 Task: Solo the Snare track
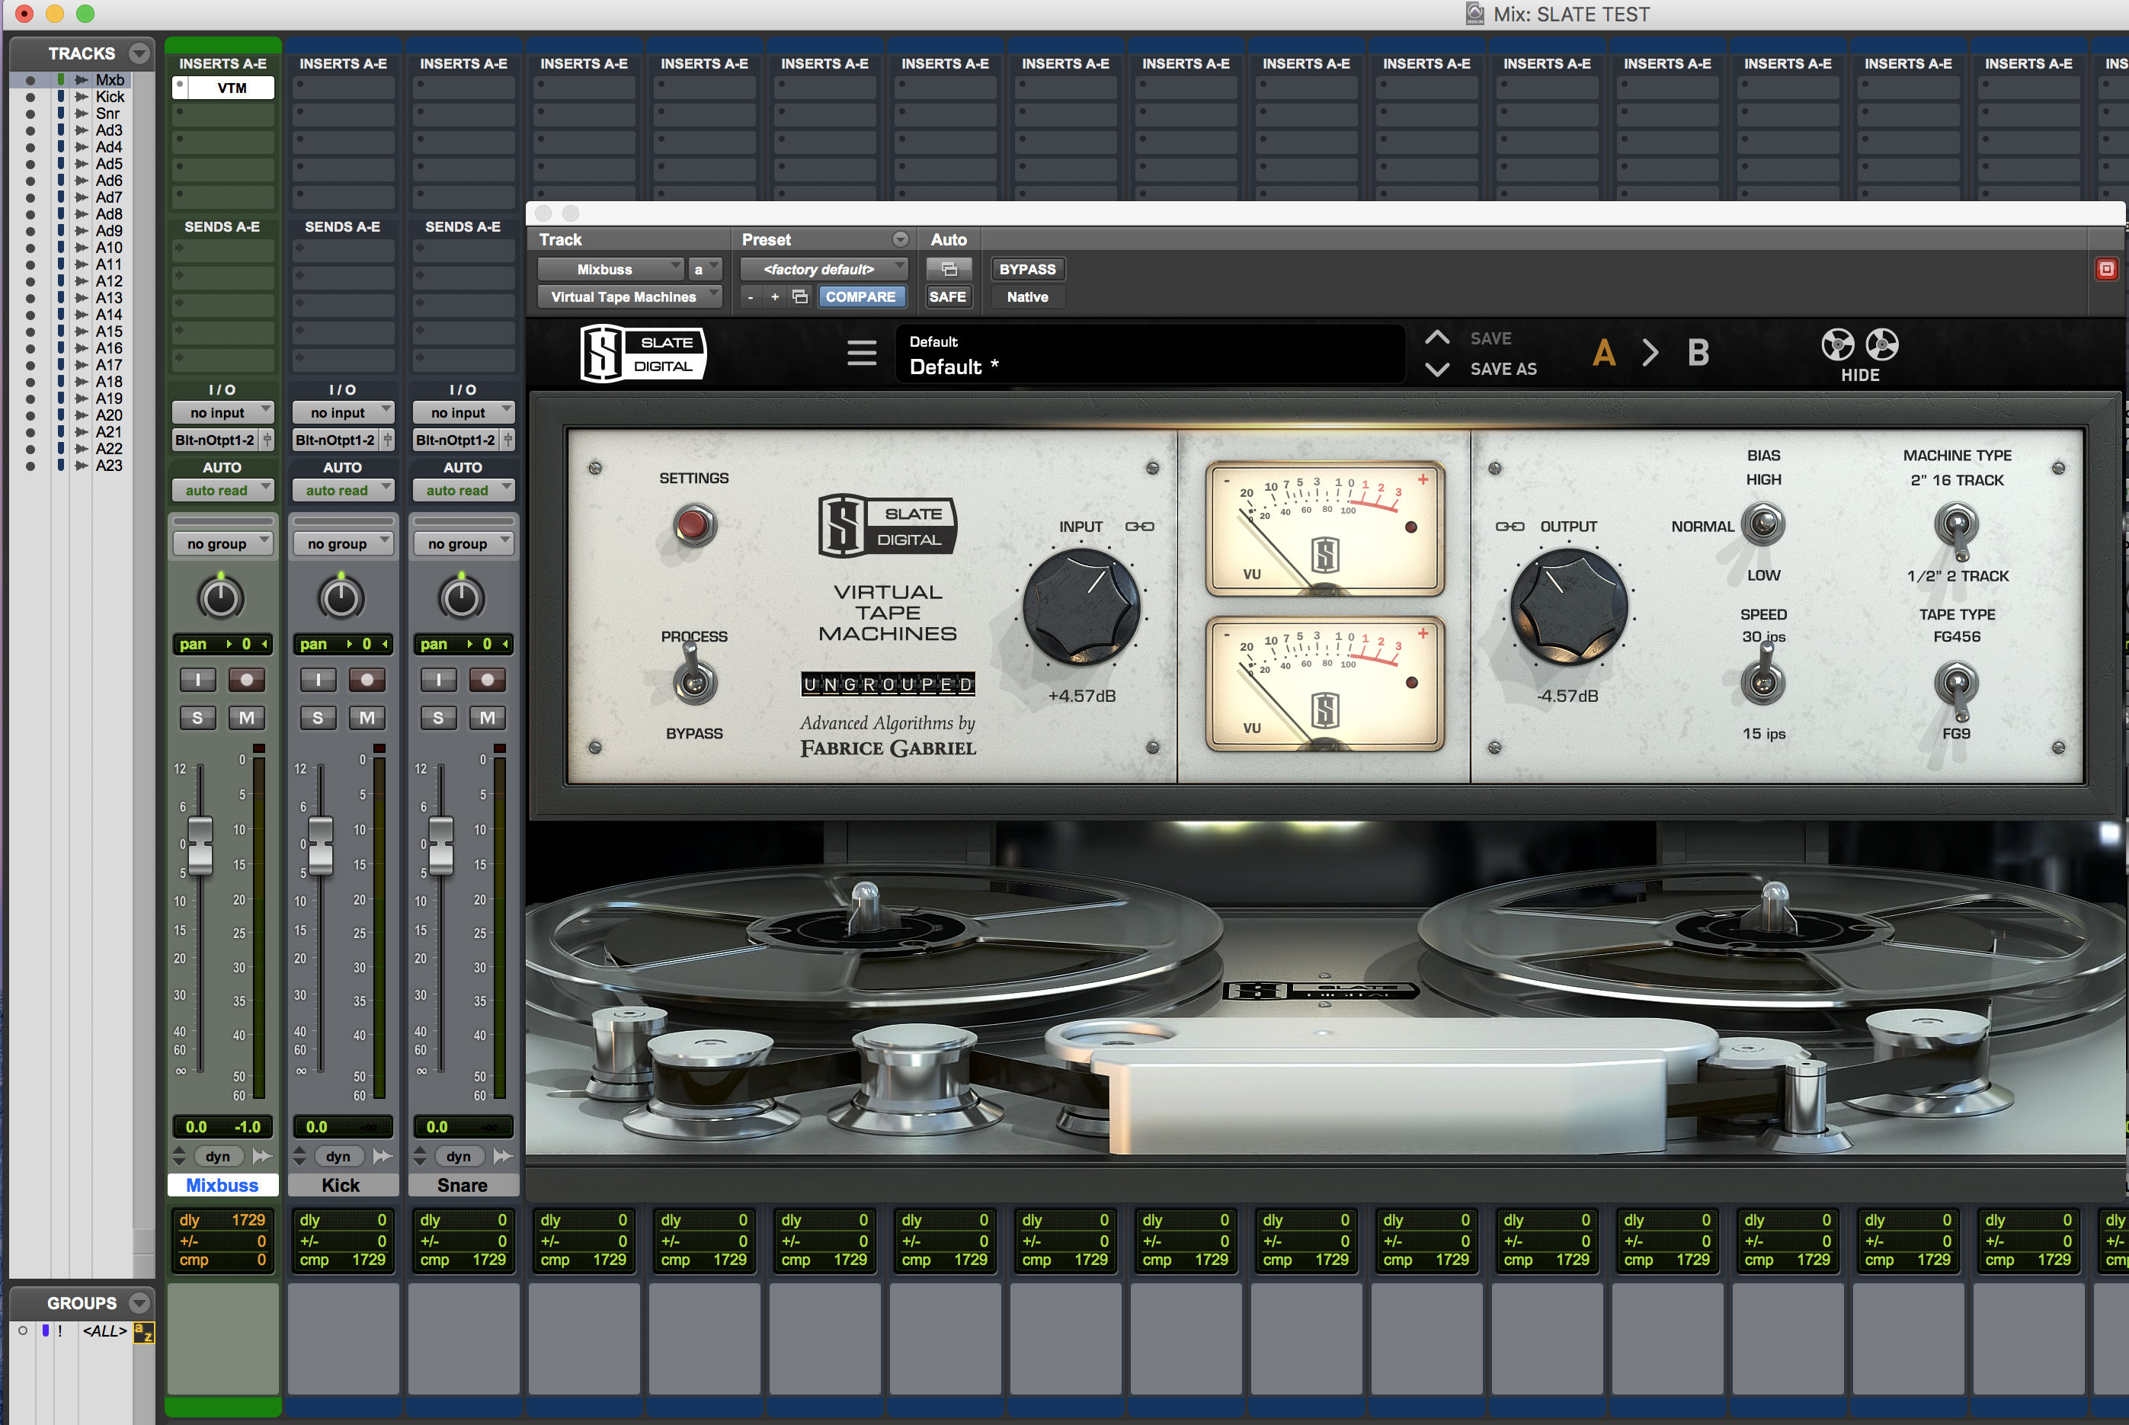point(438,717)
